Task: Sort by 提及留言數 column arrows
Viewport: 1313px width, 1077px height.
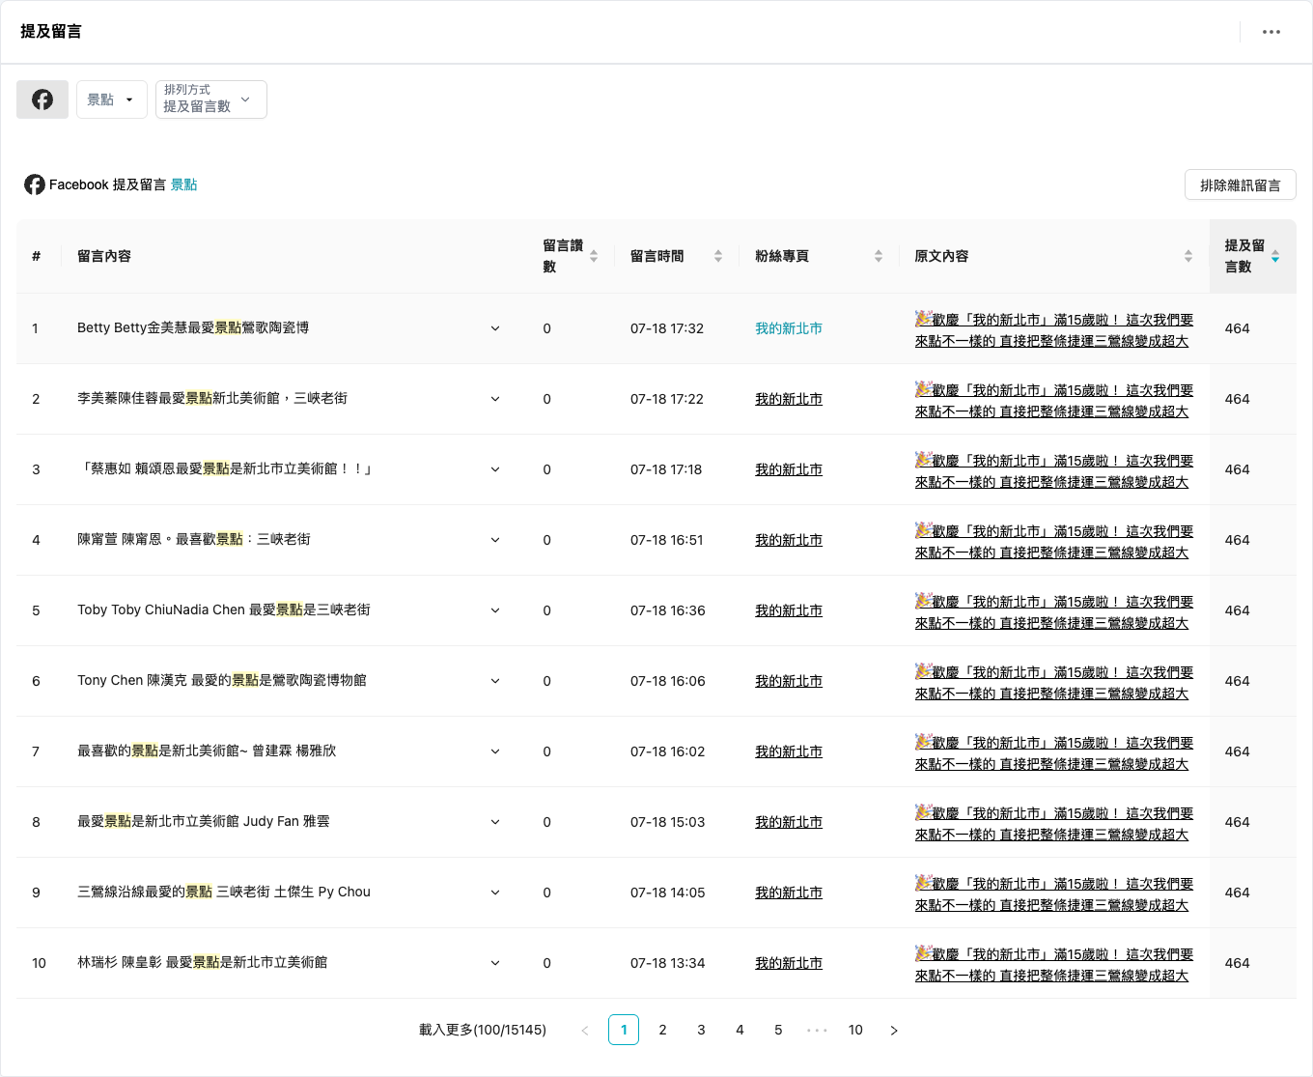Action: [x=1275, y=256]
